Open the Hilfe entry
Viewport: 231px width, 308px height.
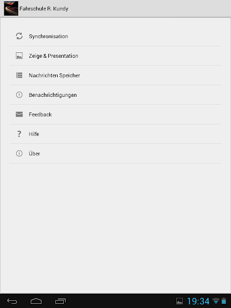[x=115, y=134]
